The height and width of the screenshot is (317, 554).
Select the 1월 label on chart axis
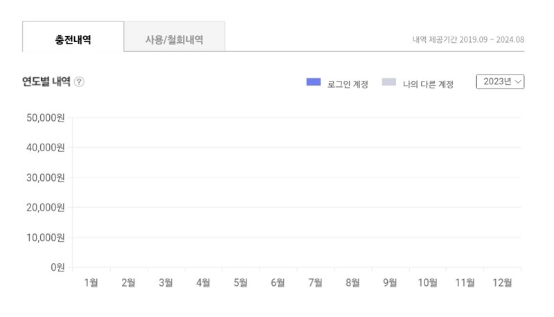click(x=91, y=282)
